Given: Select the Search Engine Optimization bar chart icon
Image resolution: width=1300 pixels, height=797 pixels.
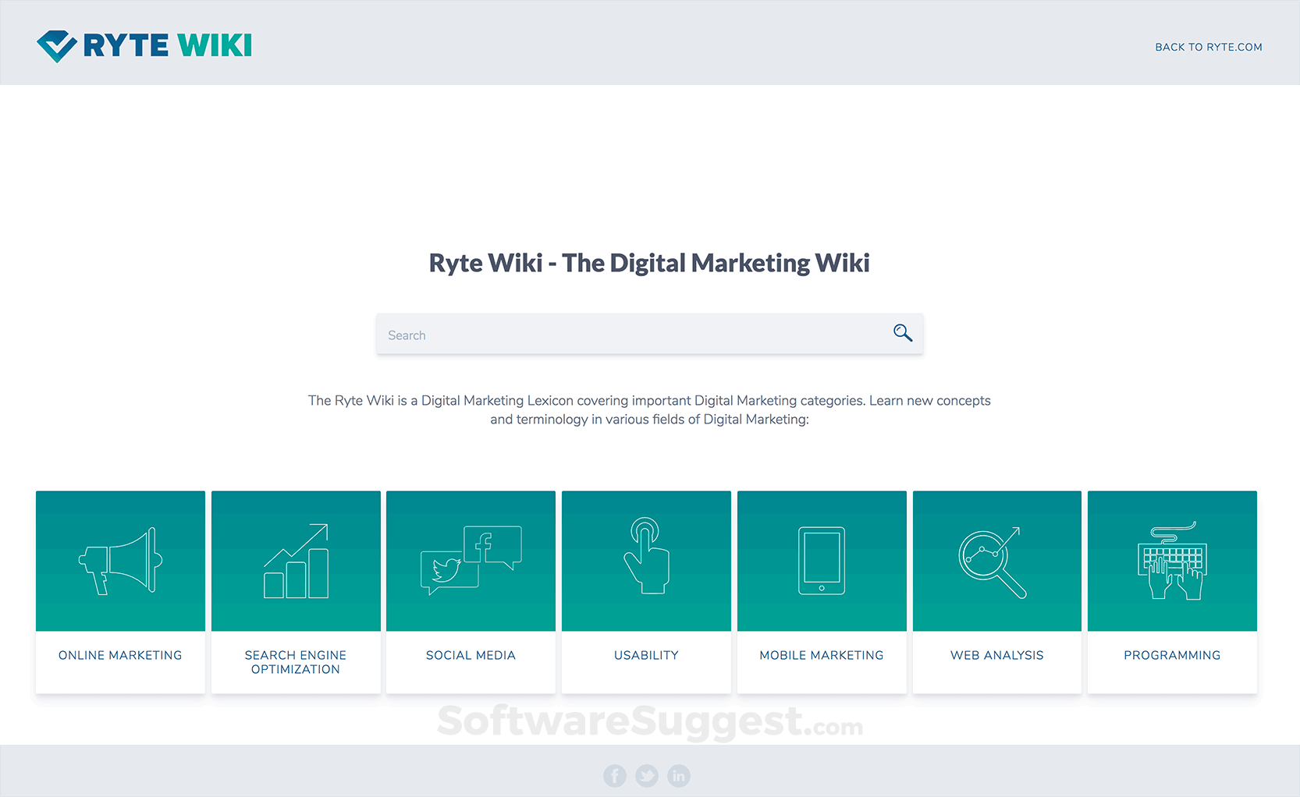Looking at the screenshot, I should tap(295, 561).
